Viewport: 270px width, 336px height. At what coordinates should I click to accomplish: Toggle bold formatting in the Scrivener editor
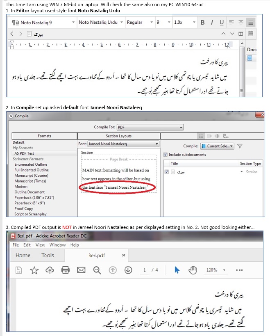coord(202,22)
